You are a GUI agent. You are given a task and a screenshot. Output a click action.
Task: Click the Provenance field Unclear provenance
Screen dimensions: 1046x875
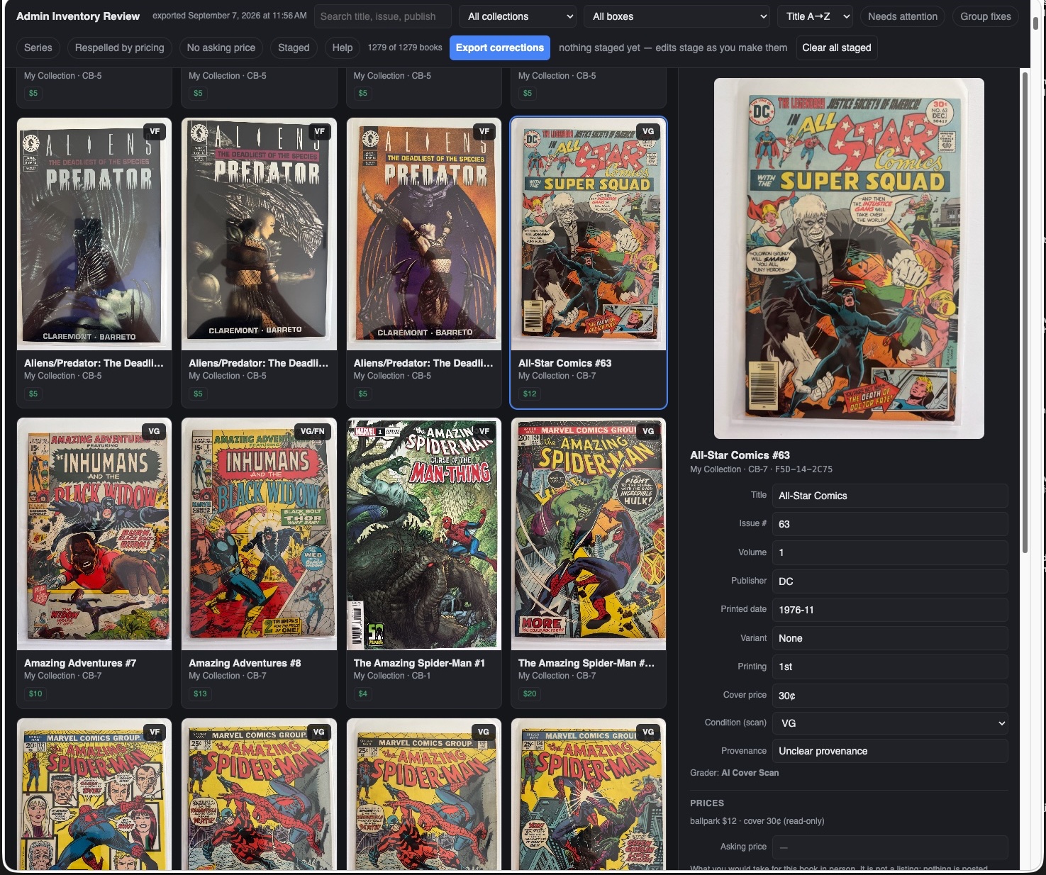890,751
